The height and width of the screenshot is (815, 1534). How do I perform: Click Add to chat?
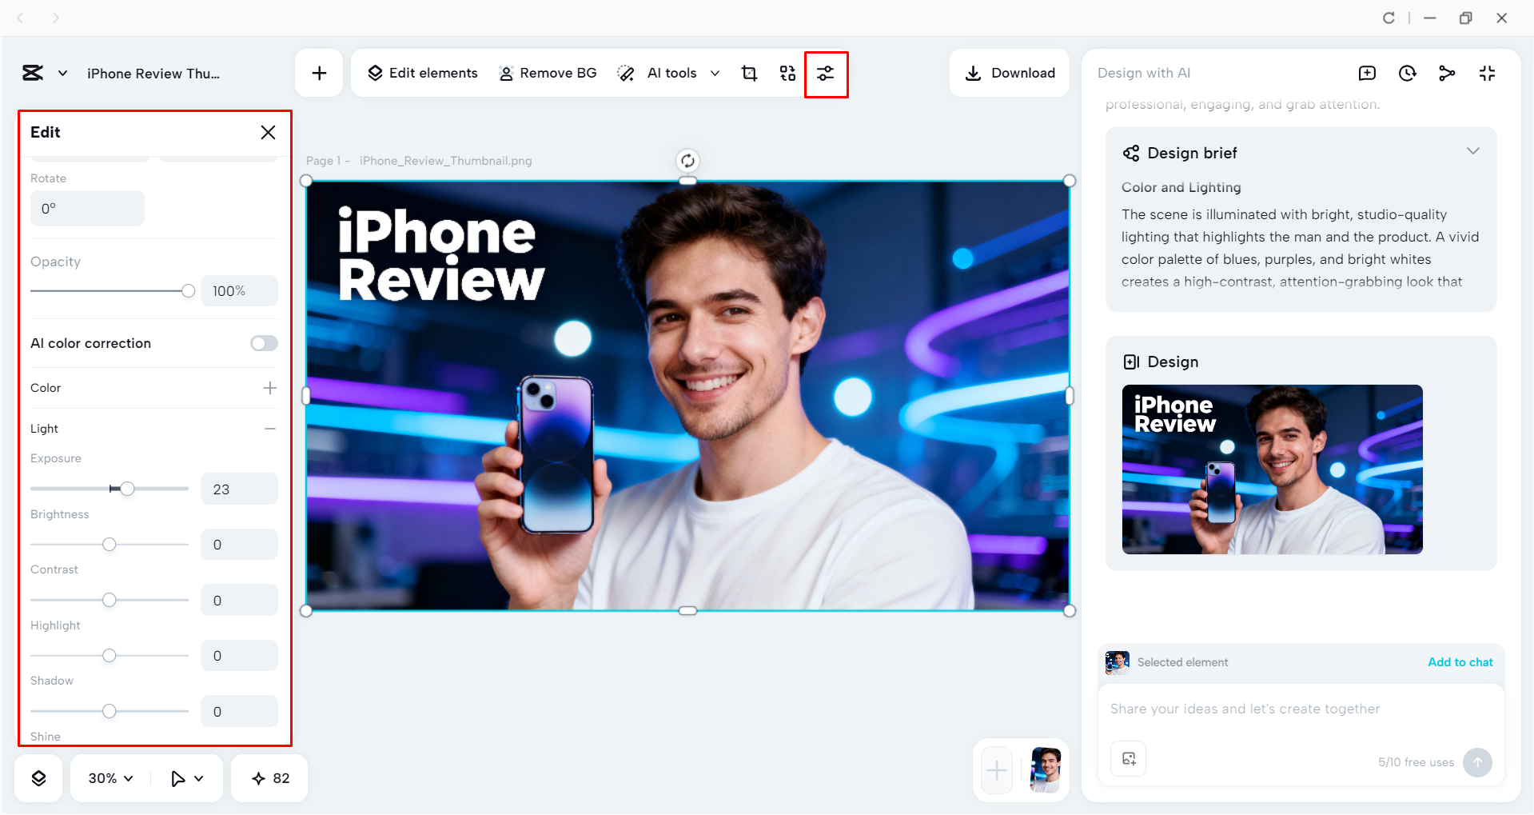click(1460, 662)
